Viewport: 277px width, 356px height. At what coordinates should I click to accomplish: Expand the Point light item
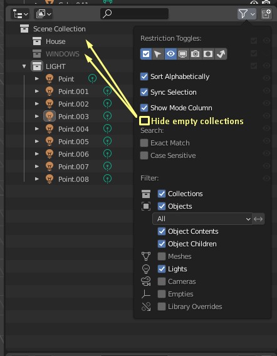[36, 79]
